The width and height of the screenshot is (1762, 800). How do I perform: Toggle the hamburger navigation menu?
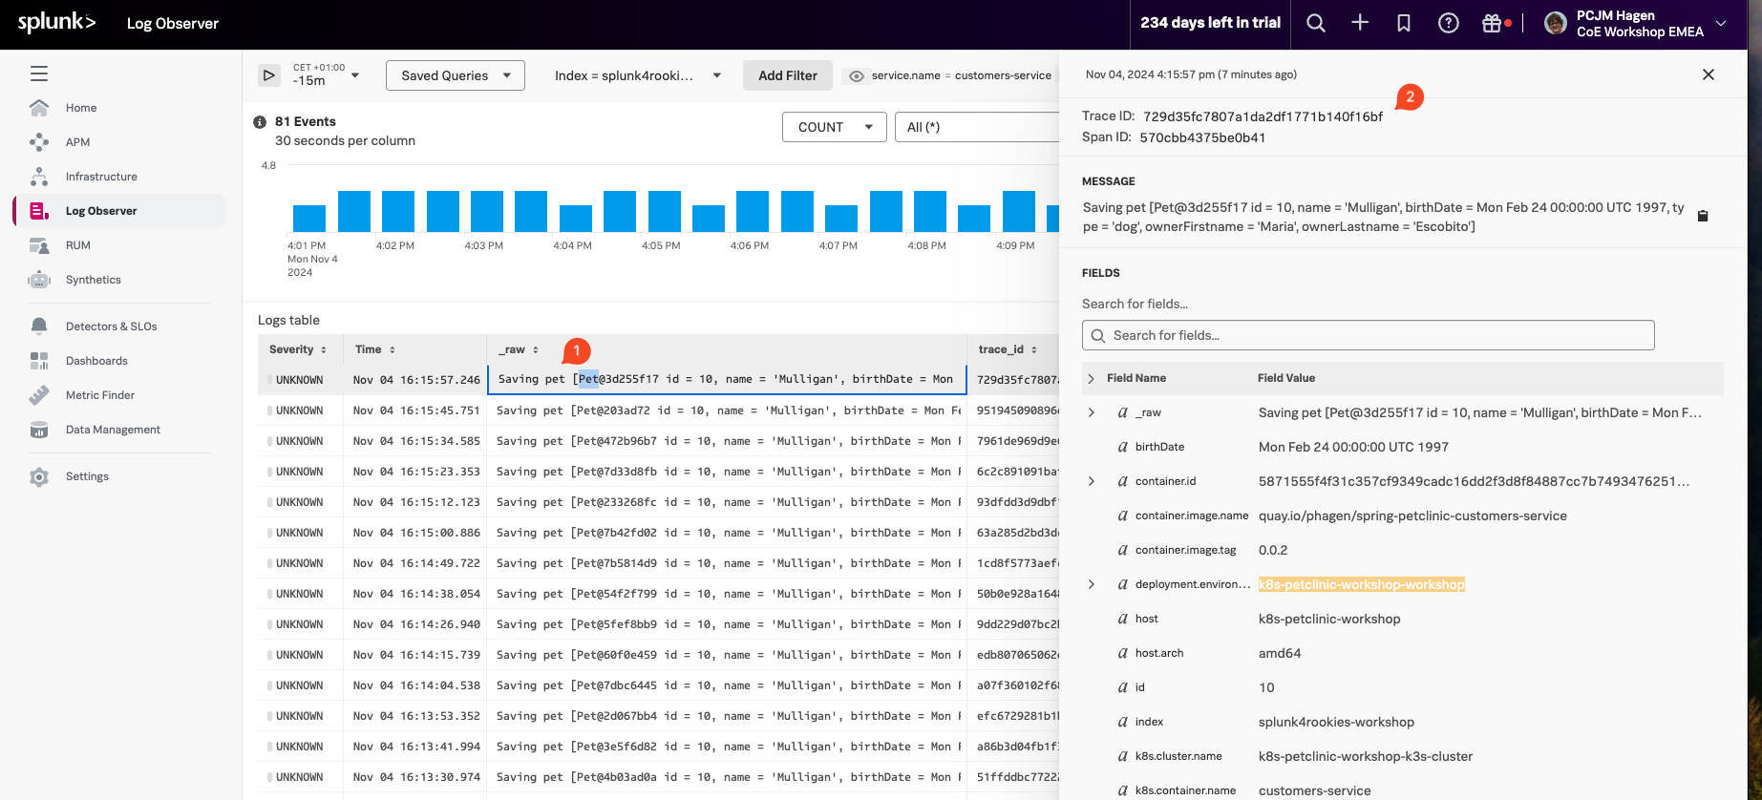point(39,74)
